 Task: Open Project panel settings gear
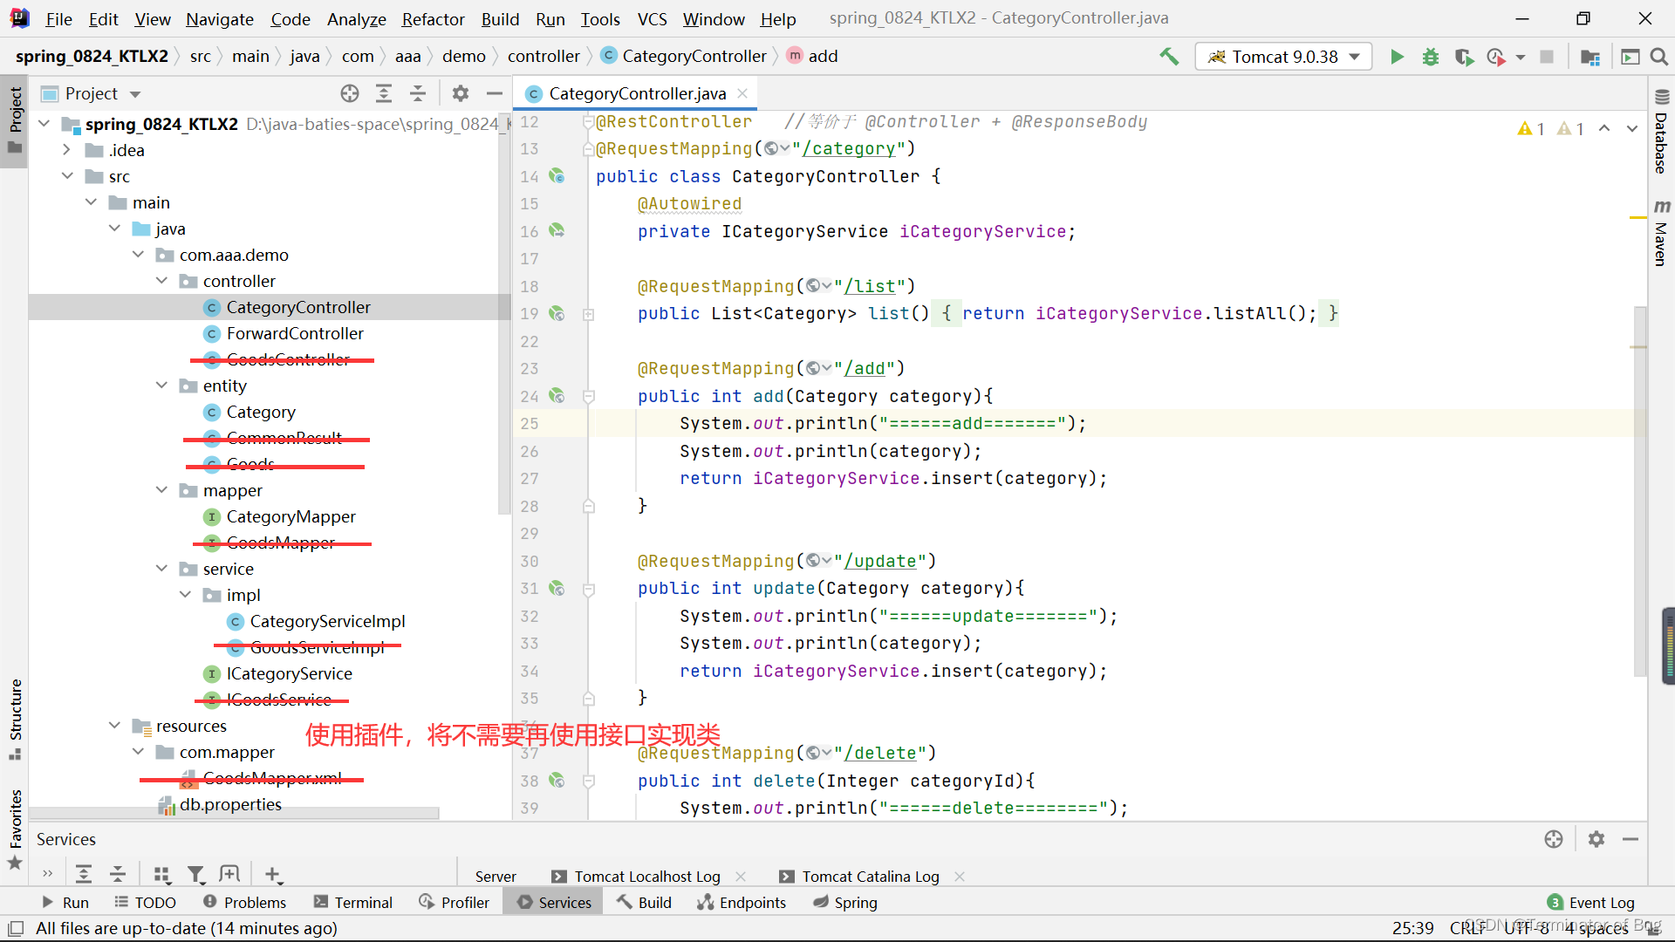coord(461,93)
